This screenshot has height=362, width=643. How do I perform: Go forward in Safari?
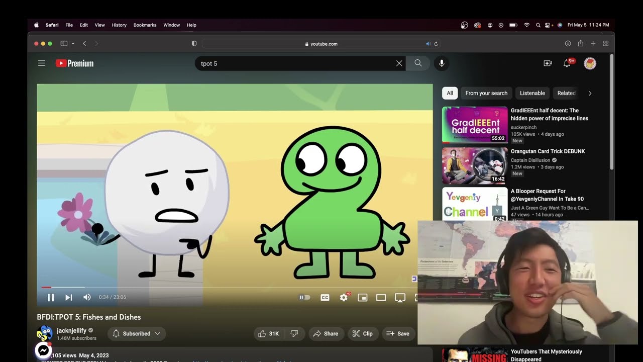[96, 44]
